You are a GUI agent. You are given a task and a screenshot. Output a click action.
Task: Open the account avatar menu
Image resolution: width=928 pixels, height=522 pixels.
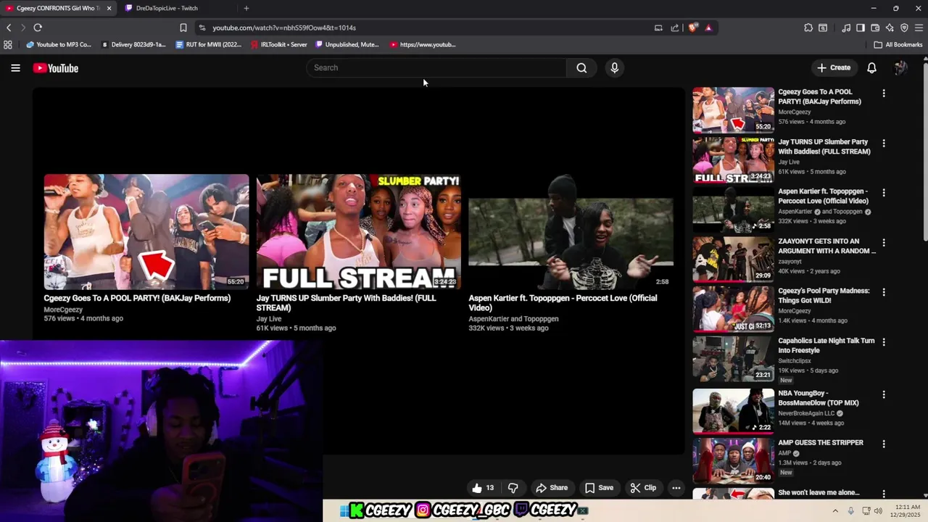pos(900,67)
